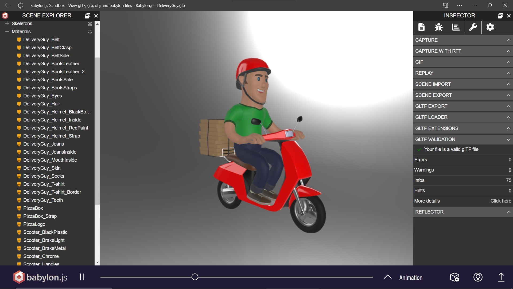
Task: Click the environment lightbulb icon
Action: pyautogui.click(x=478, y=277)
